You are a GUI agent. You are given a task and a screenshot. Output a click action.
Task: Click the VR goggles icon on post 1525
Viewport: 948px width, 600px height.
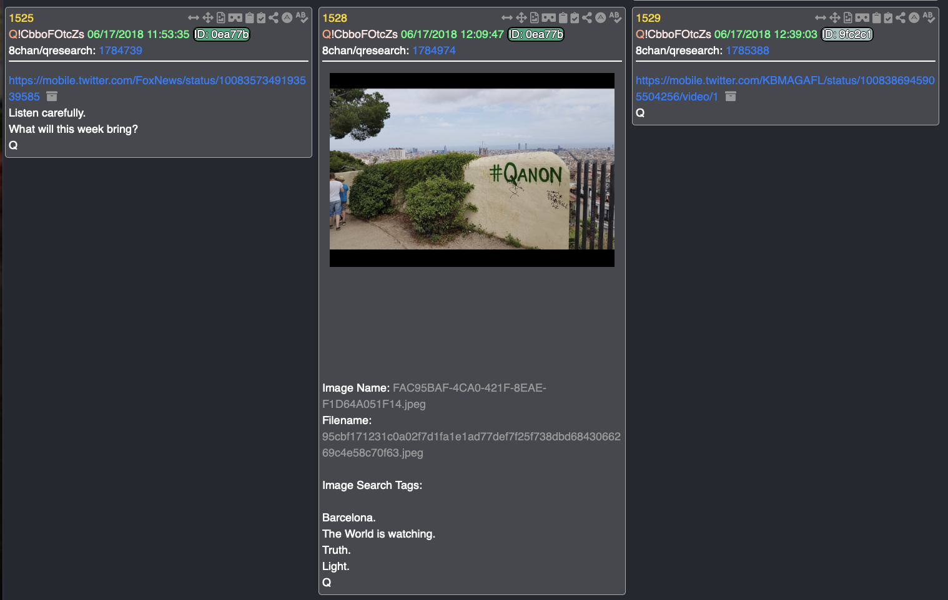(235, 18)
